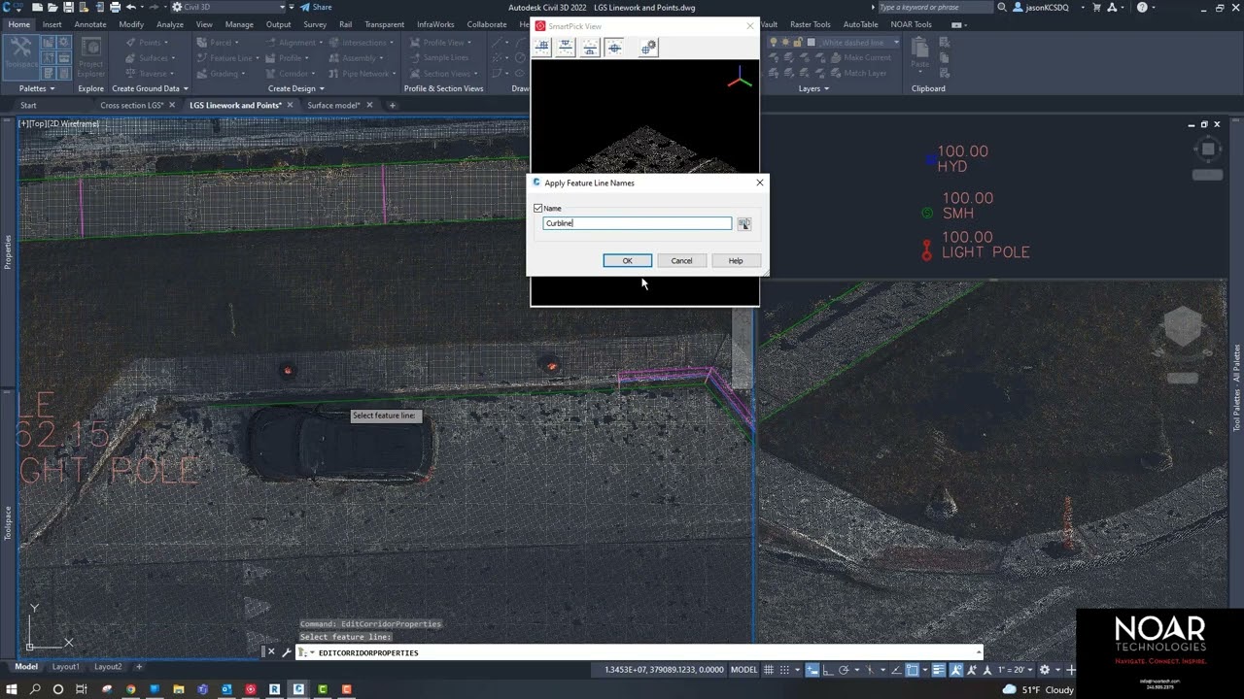
Task: Add a new drawing tab with plus
Action: tap(393, 105)
